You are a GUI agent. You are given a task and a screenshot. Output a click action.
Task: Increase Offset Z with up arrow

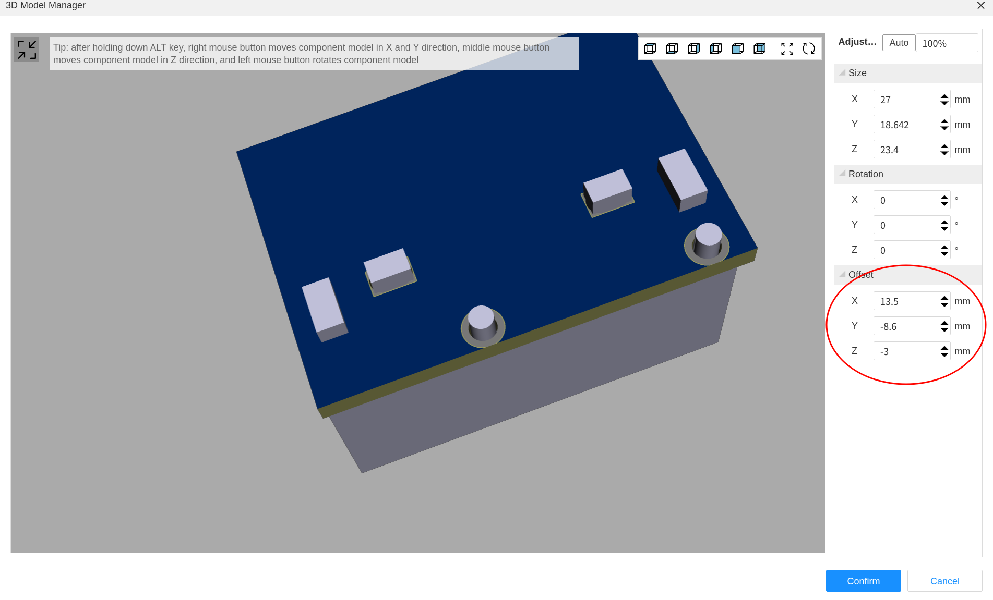coord(944,348)
